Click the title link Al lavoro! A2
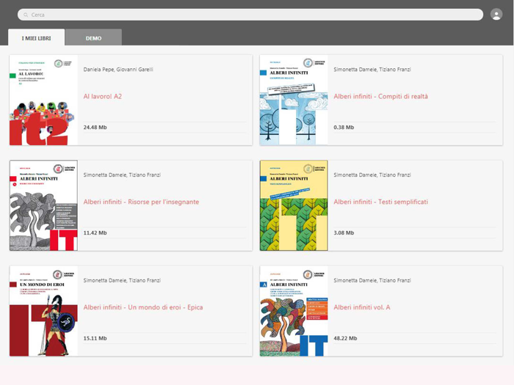The width and height of the screenshot is (514, 385). pyautogui.click(x=103, y=96)
